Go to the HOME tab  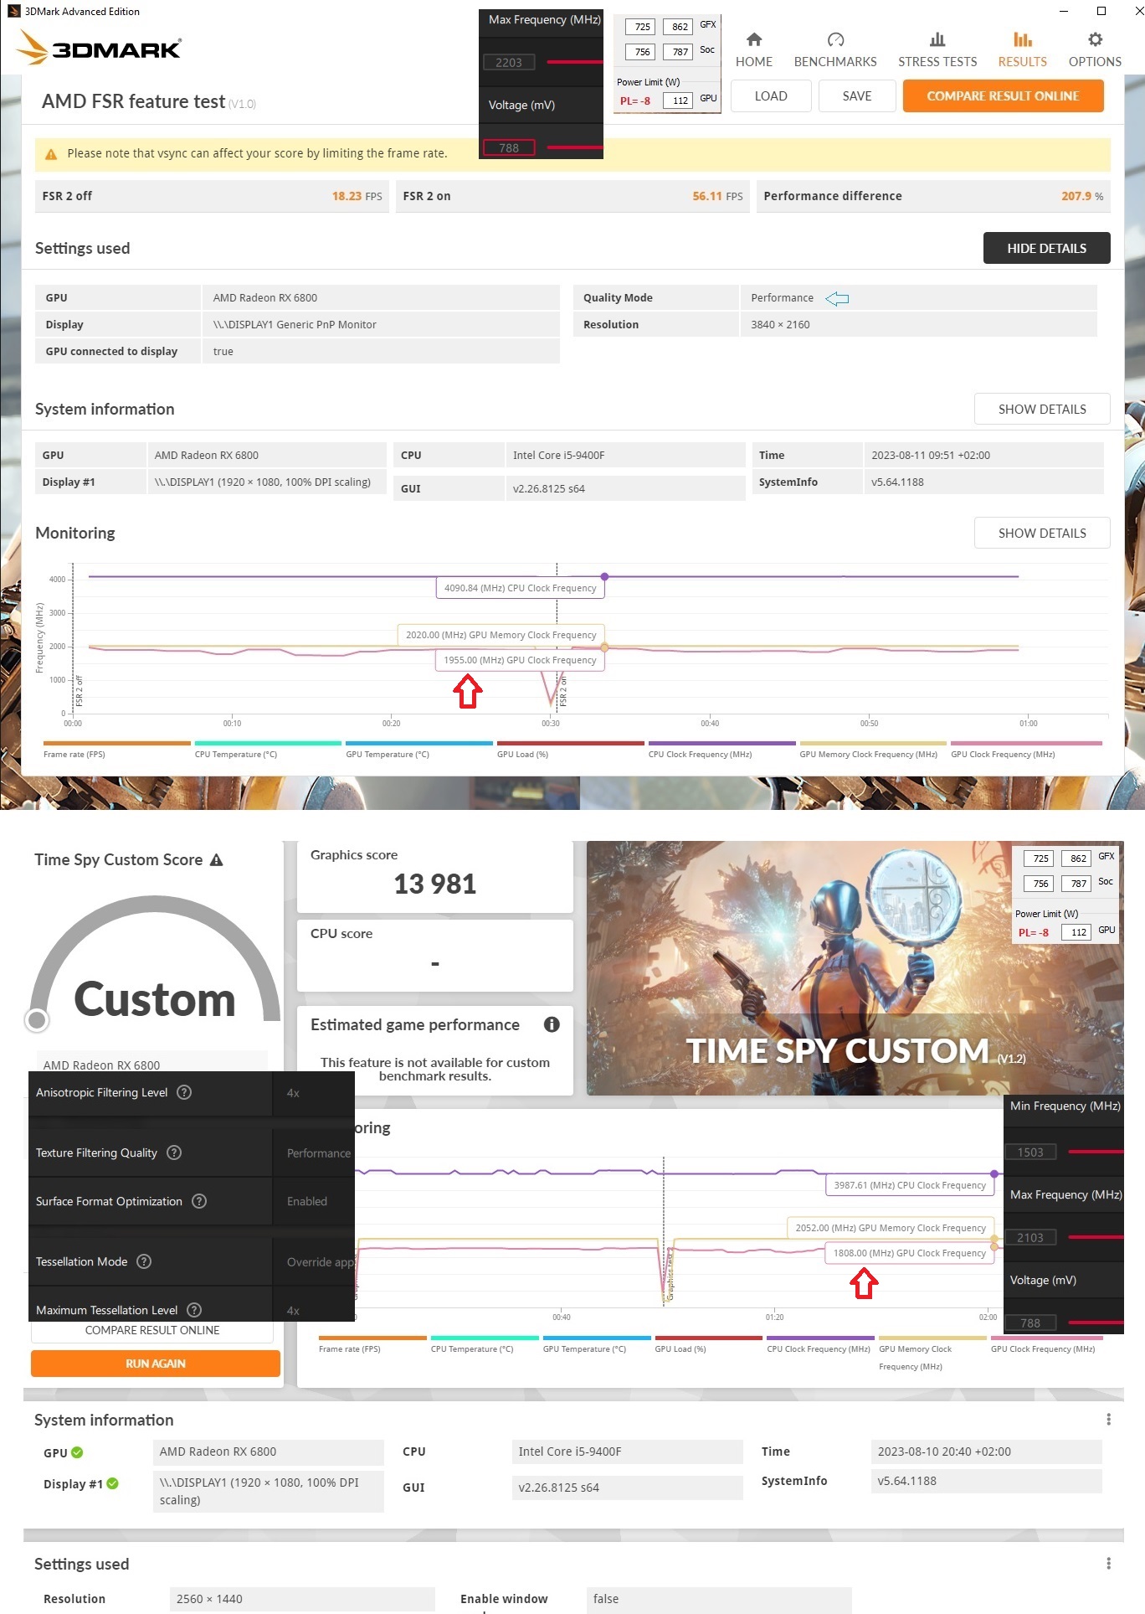[754, 50]
